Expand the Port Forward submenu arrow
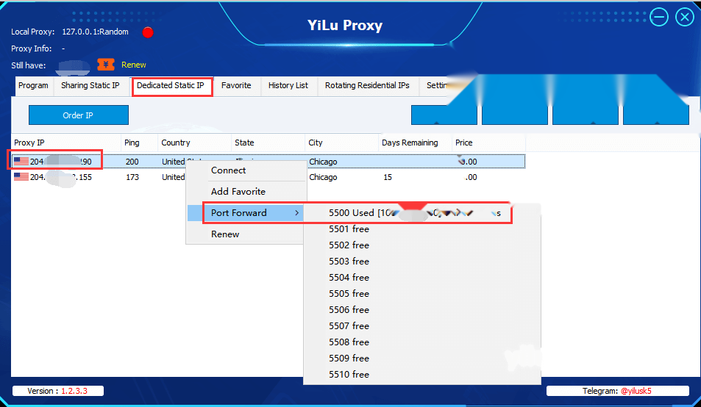Viewport: 701px width, 407px height. point(296,213)
